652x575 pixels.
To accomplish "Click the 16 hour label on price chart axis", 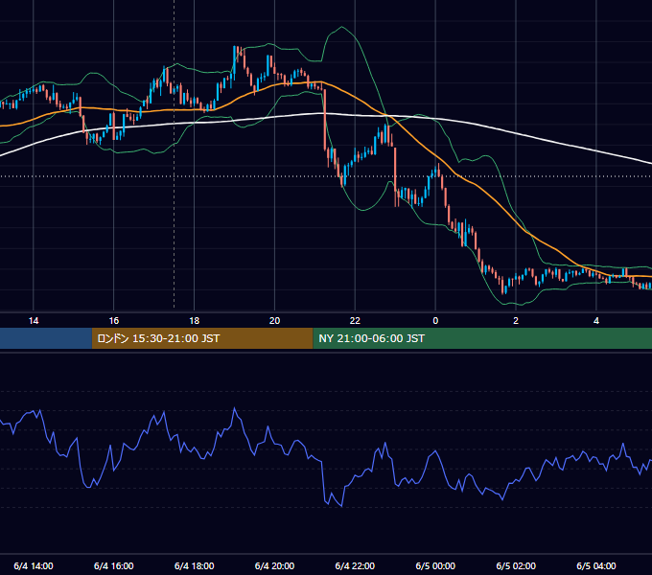I will (113, 321).
